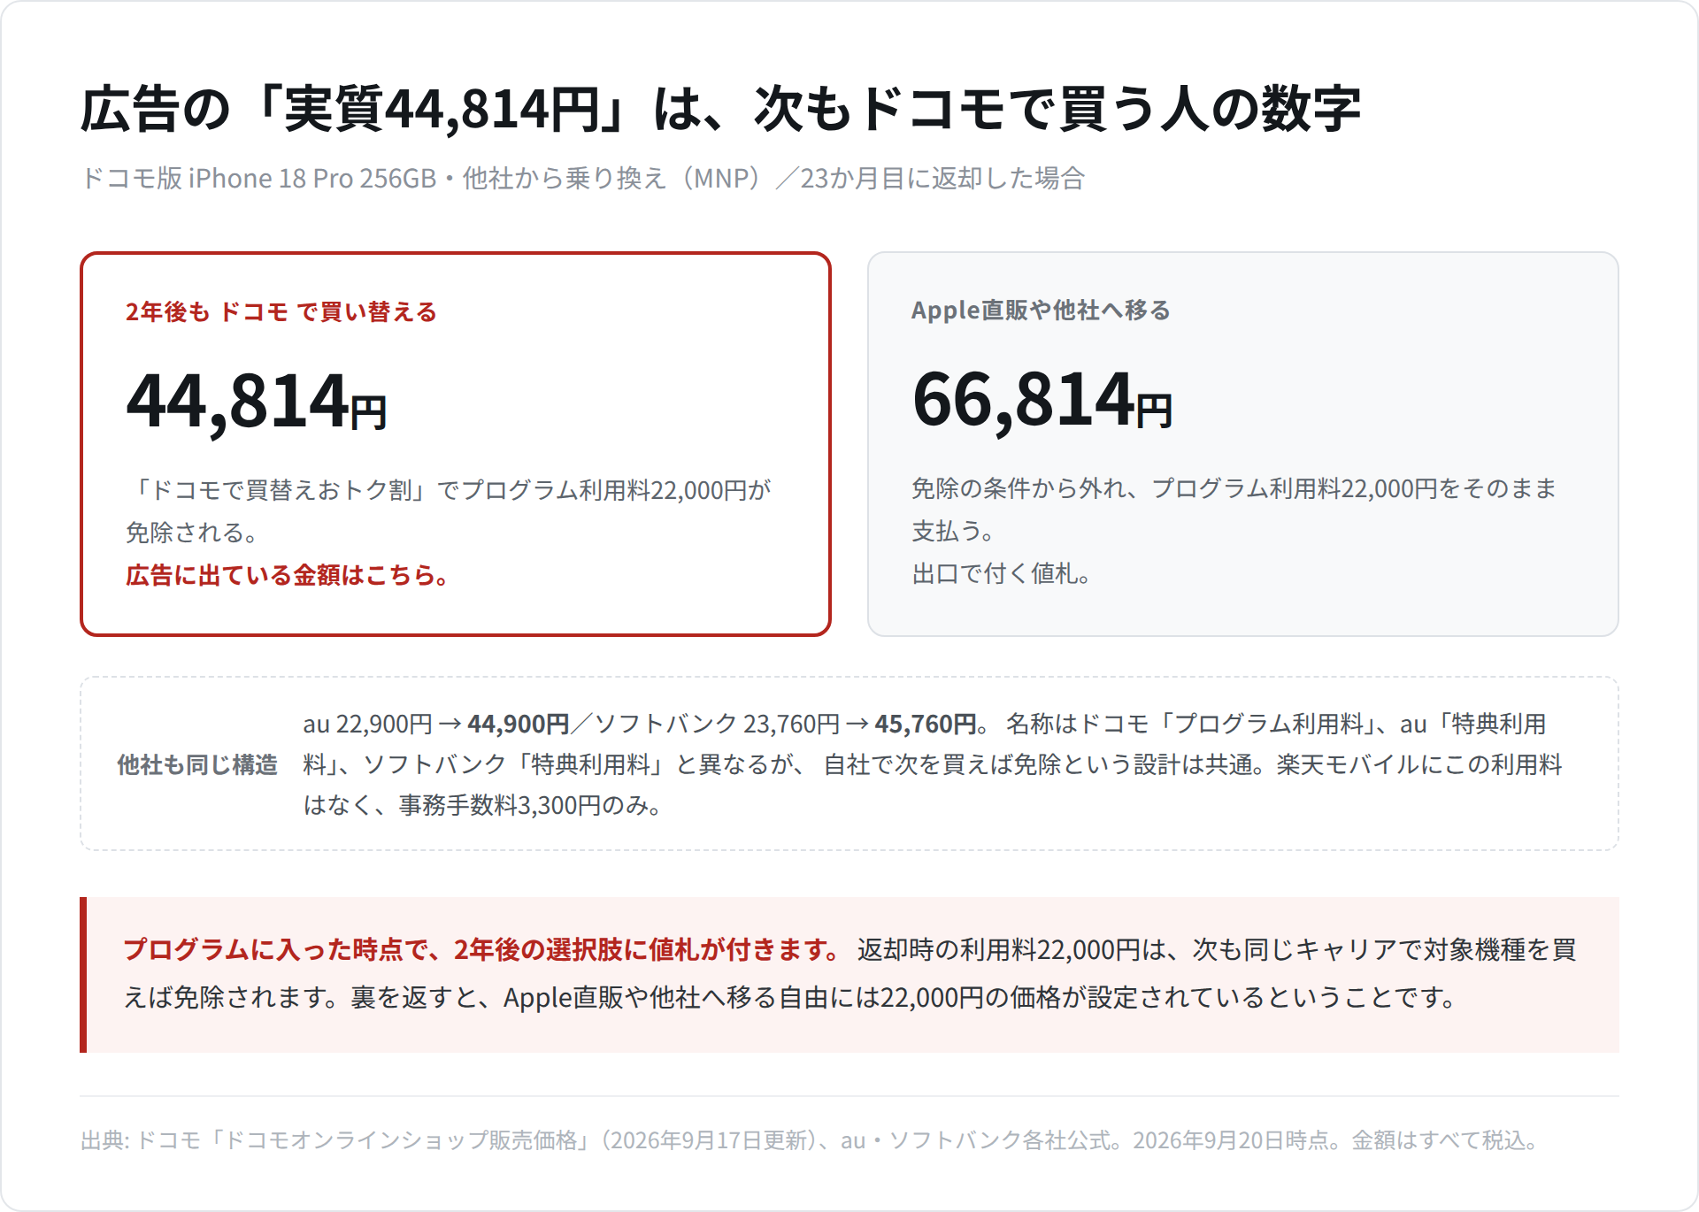Click the subtitle ドコモ版 iPhone 18 Pro 256GB
The image size is (1699, 1212).
click(x=258, y=179)
